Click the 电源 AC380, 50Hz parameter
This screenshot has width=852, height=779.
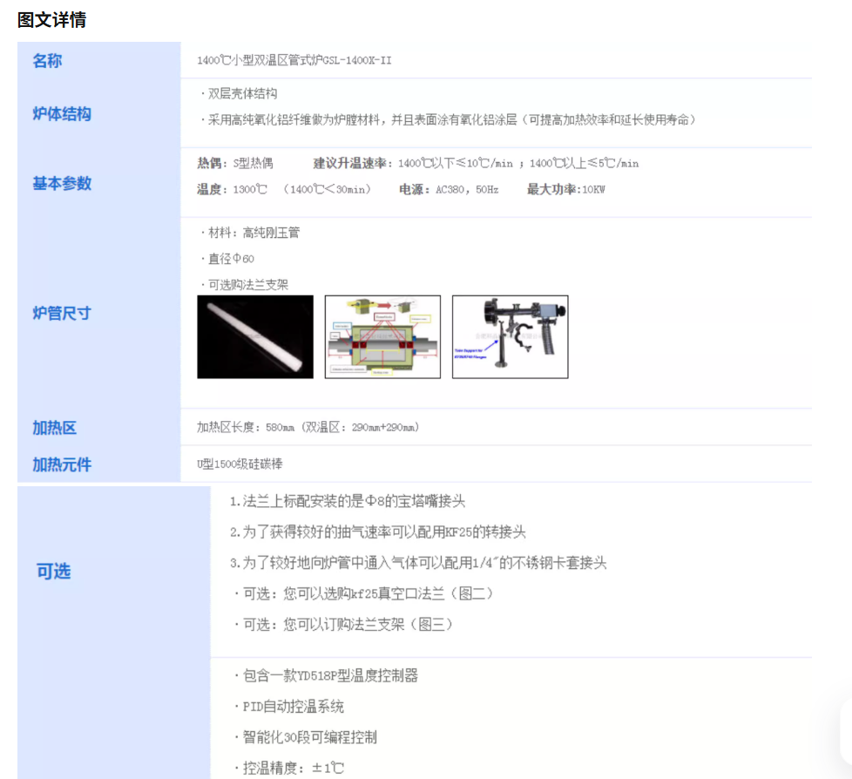click(x=449, y=189)
